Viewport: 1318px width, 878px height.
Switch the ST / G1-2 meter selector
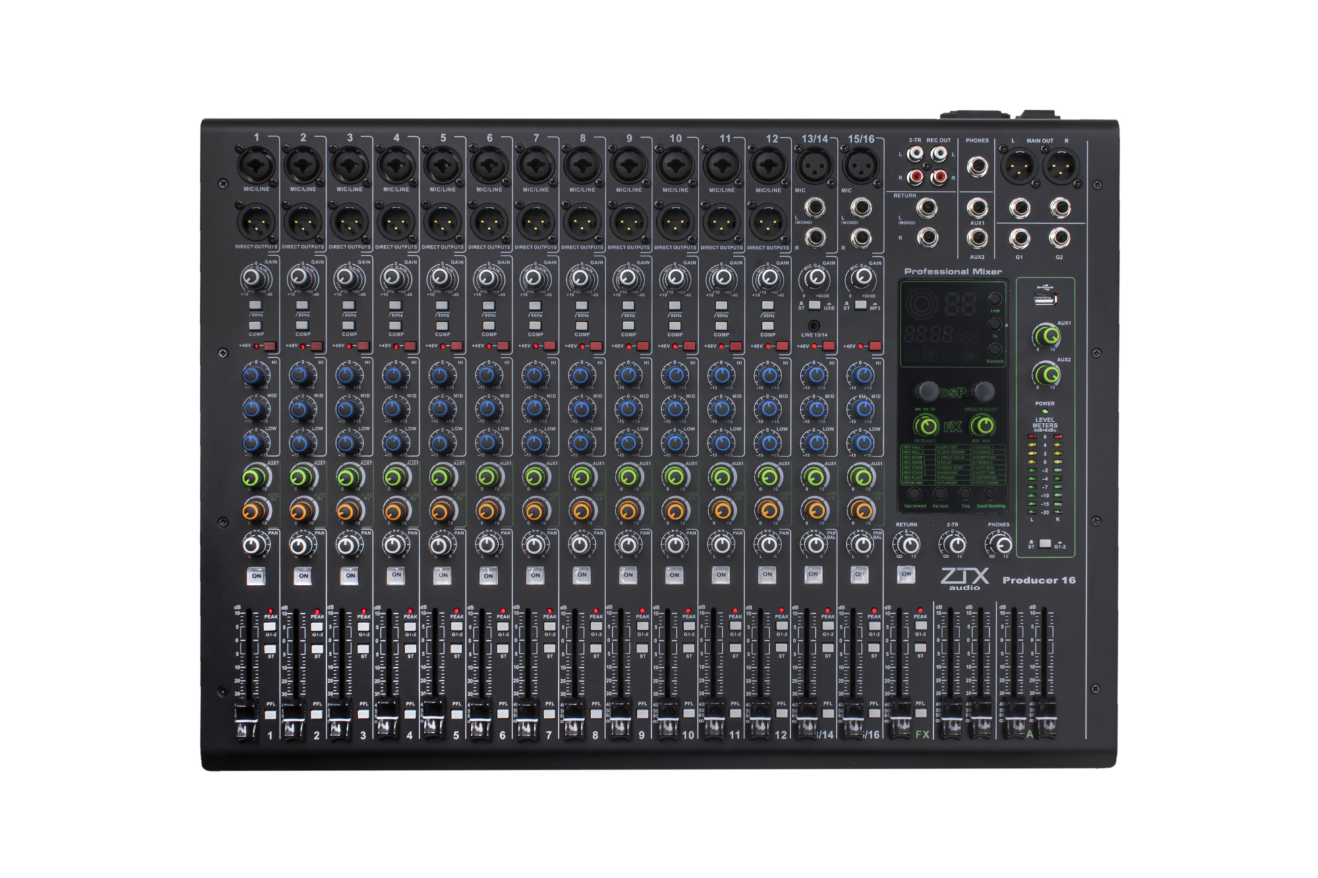pos(1045,544)
